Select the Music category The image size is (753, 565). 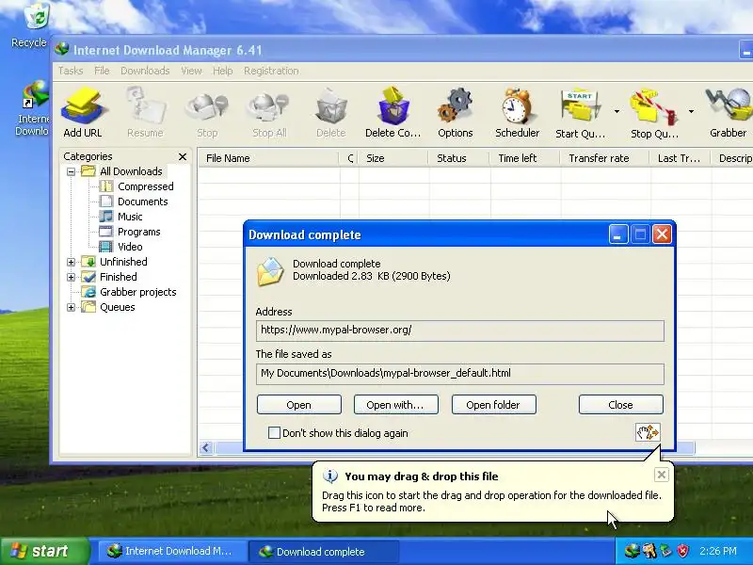coord(130,217)
